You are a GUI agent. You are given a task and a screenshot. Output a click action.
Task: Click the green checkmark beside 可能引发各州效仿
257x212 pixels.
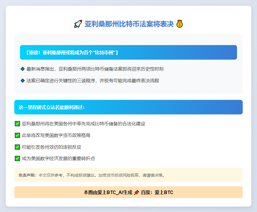pos(17,147)
